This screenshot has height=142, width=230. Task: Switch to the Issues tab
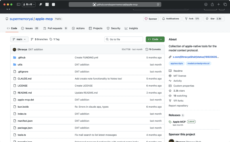(30, 28)
